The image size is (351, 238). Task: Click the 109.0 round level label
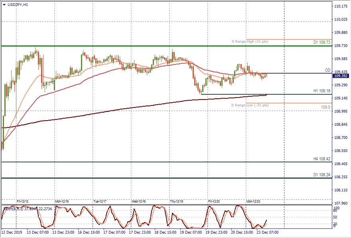point(326,107)
